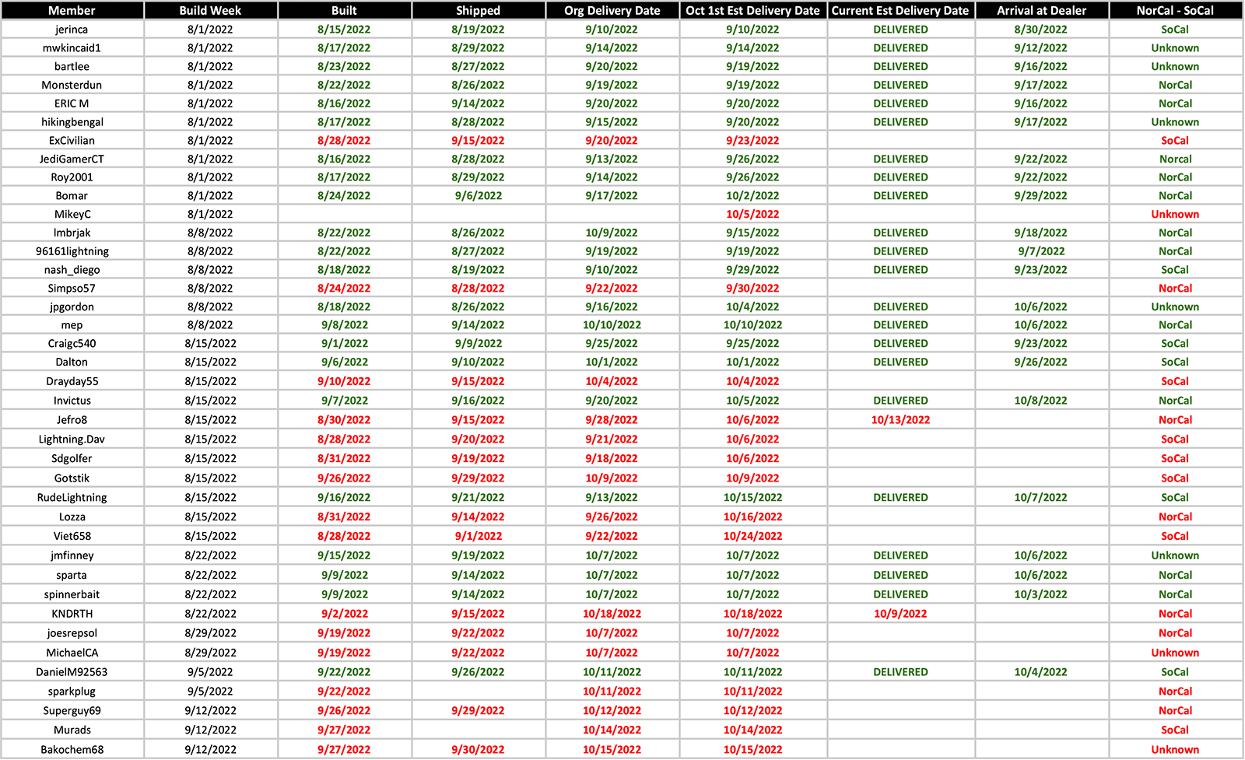The height and width of the screenshot is (760, 1245).
Task: Select member cell Lightning.Dav
Action: (72, 440)
